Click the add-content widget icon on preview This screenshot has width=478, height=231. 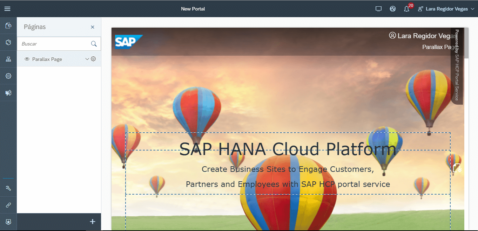(x=457, y=168)
